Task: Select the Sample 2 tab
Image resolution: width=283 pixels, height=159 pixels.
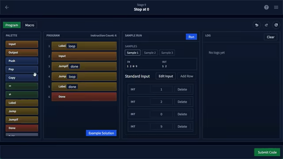Action: coord(150,53)
